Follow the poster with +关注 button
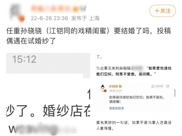Screen dimensions: 182x136 163,11
